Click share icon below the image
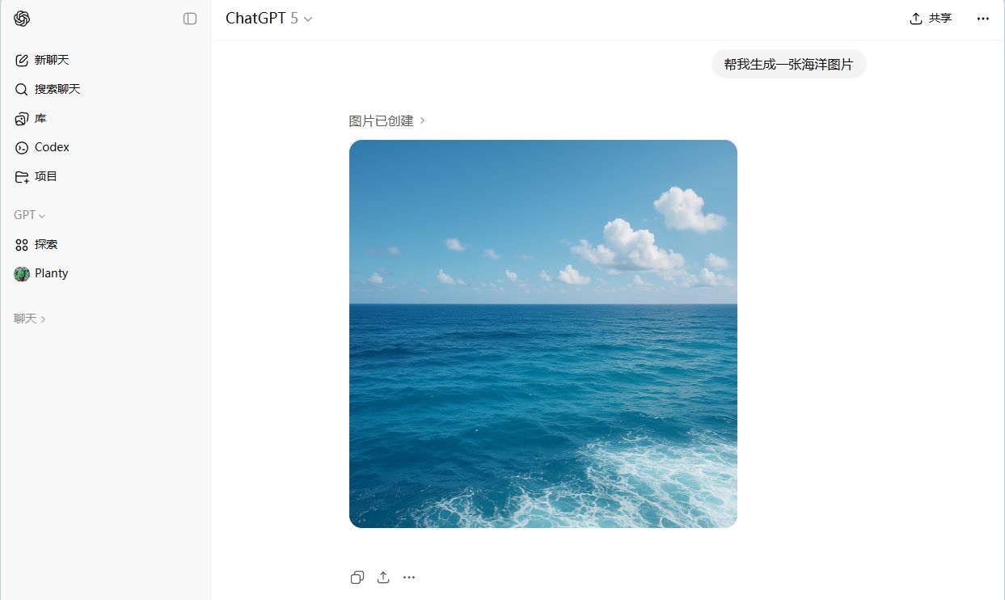This screenshot has width=1005, height=600. click(x=383, y=577)
